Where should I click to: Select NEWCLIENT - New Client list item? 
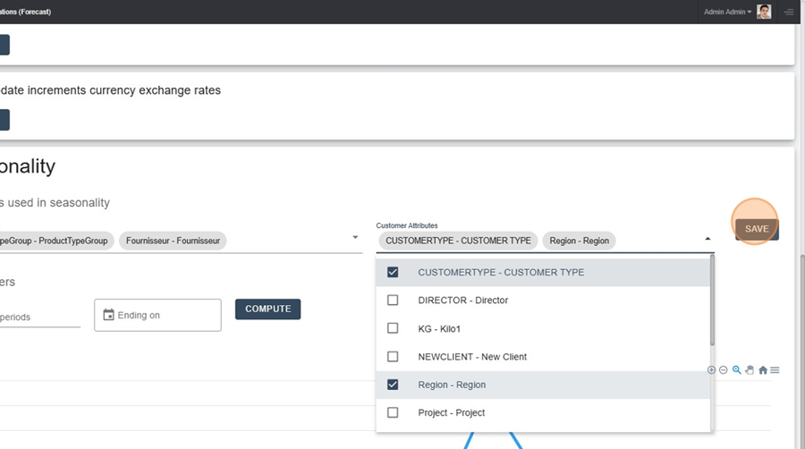pyautogui.click(x=543, y=357)
